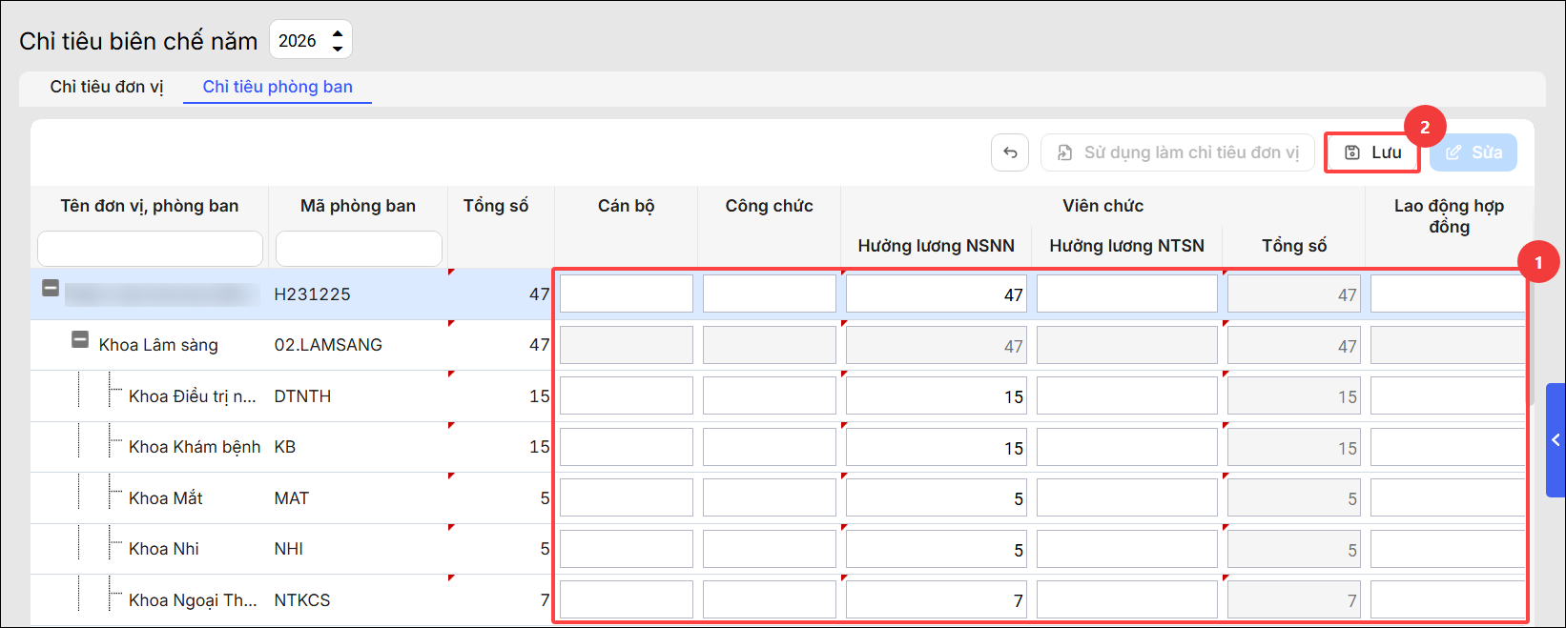
Task: Select Chỉ tiêu phòng ban tab
Action: point(278,87)
